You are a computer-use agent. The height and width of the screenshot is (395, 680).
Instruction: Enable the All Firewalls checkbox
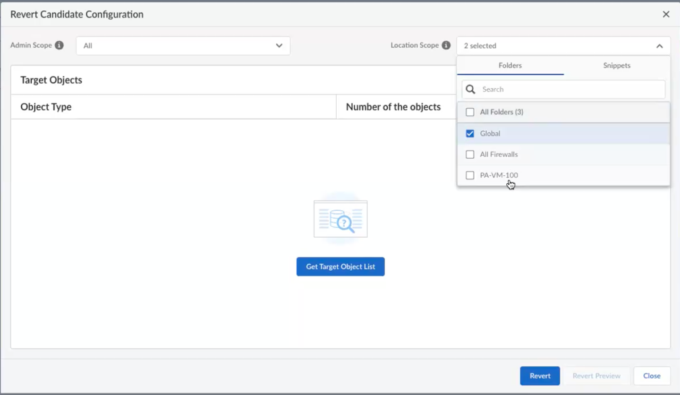(470, 155)
